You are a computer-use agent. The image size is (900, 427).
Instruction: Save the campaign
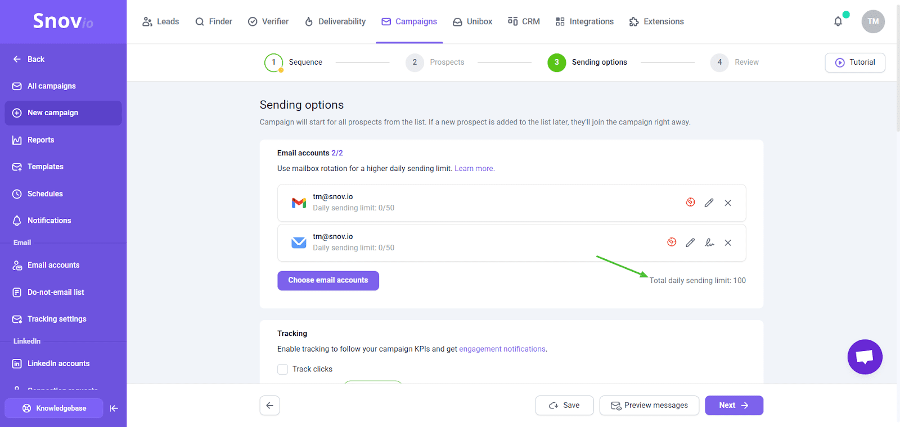(564, 406)
